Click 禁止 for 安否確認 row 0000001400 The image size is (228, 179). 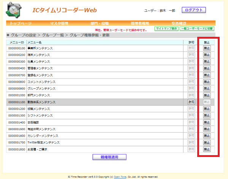[207, 122]
